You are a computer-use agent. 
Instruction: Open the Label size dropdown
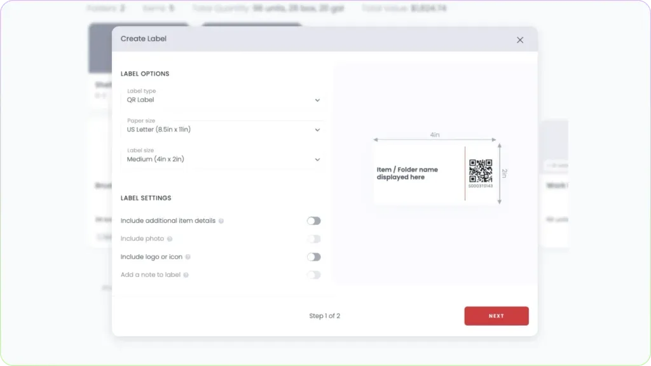tap(223, 159)
